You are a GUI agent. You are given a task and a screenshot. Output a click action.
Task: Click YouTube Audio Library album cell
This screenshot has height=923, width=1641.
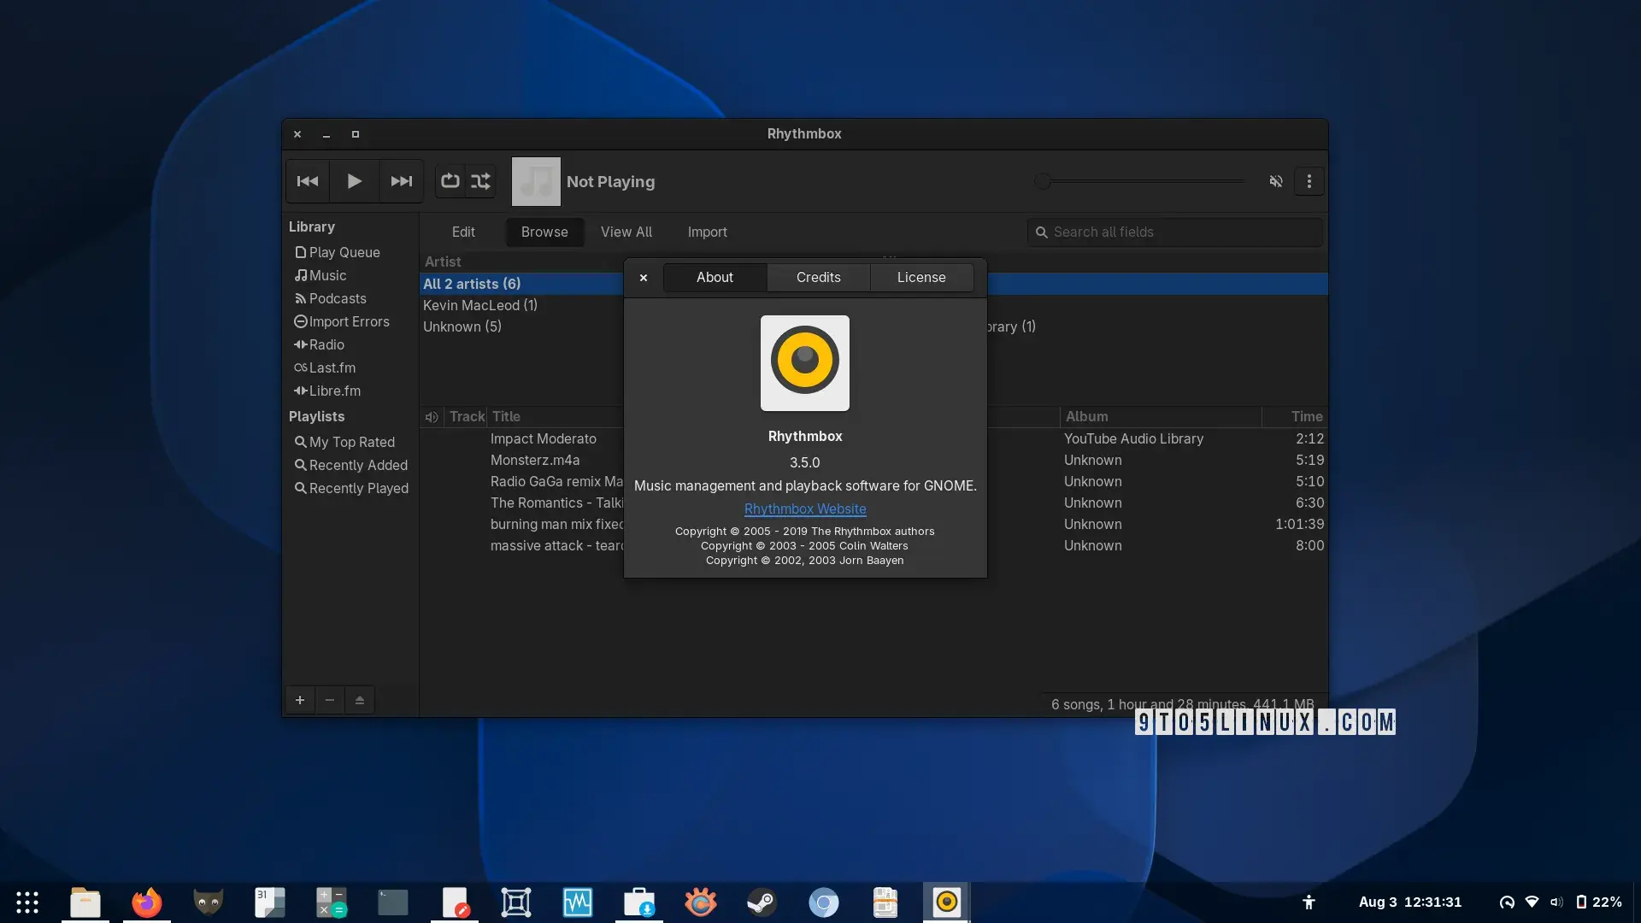[1133, 438]
